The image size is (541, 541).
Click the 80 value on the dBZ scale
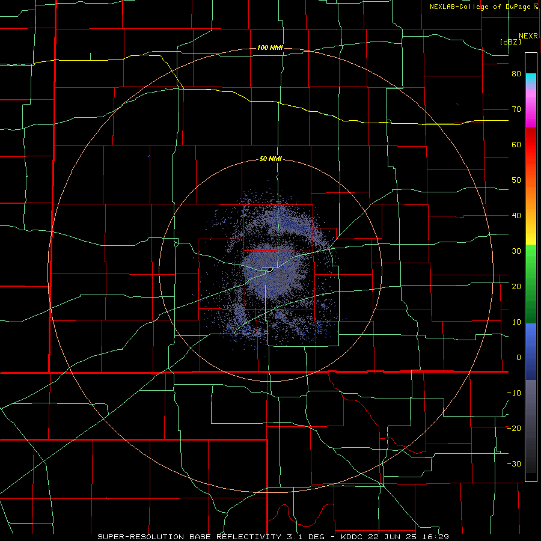click(x=516, y=74)
